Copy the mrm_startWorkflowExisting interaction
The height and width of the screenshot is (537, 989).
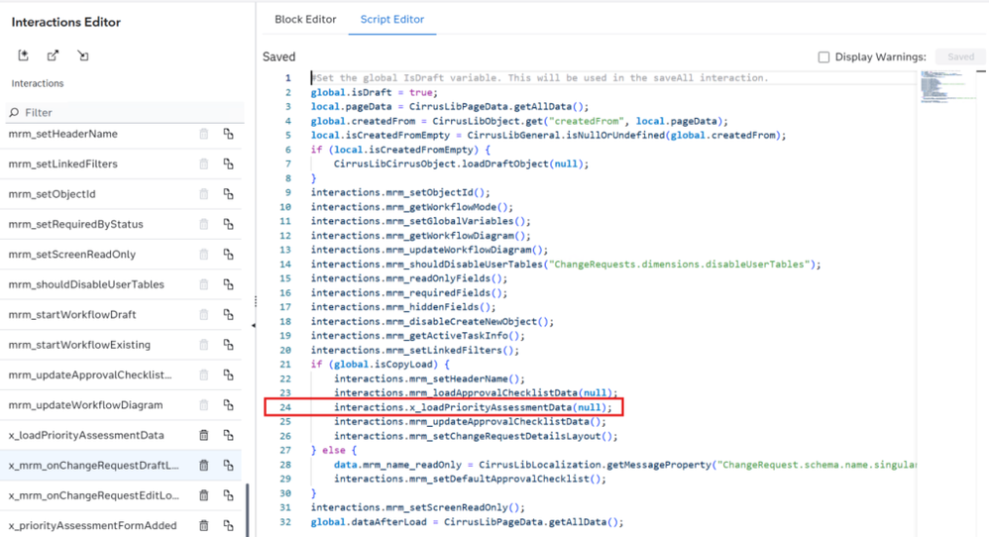tap(228, 345)
